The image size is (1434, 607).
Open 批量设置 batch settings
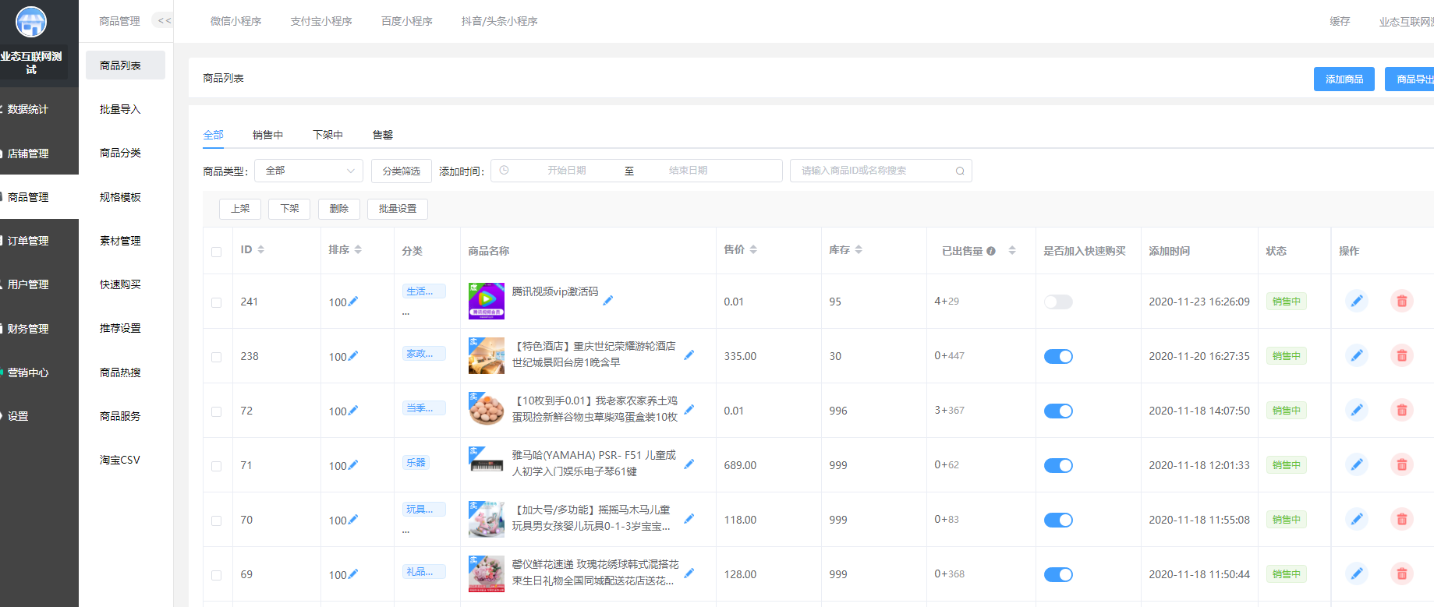(x=398, y=209)
